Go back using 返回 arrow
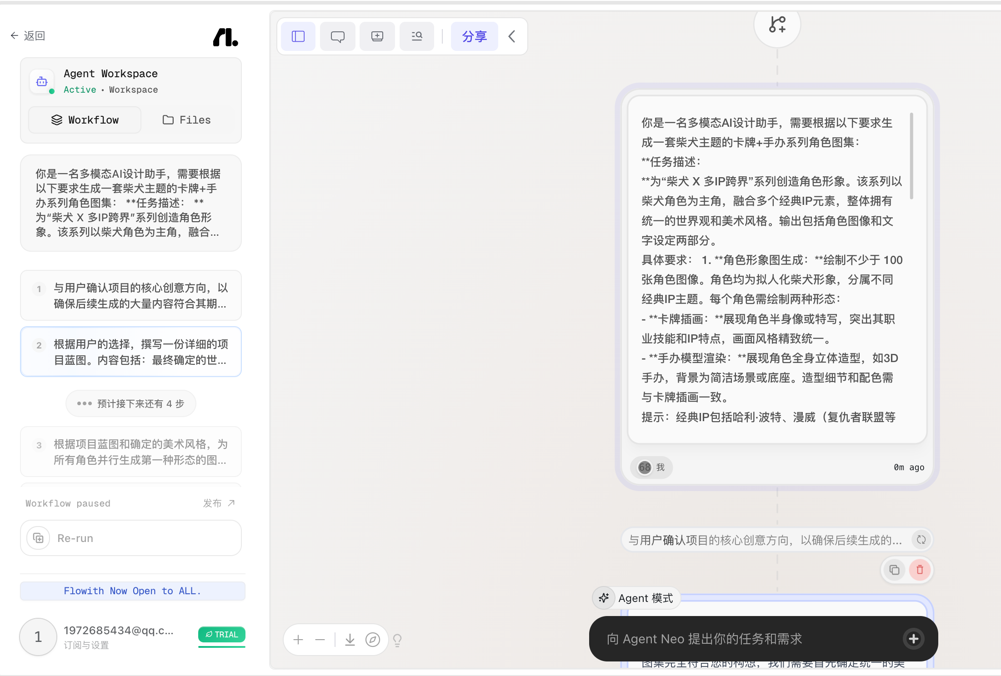 (x=28, y=35)
